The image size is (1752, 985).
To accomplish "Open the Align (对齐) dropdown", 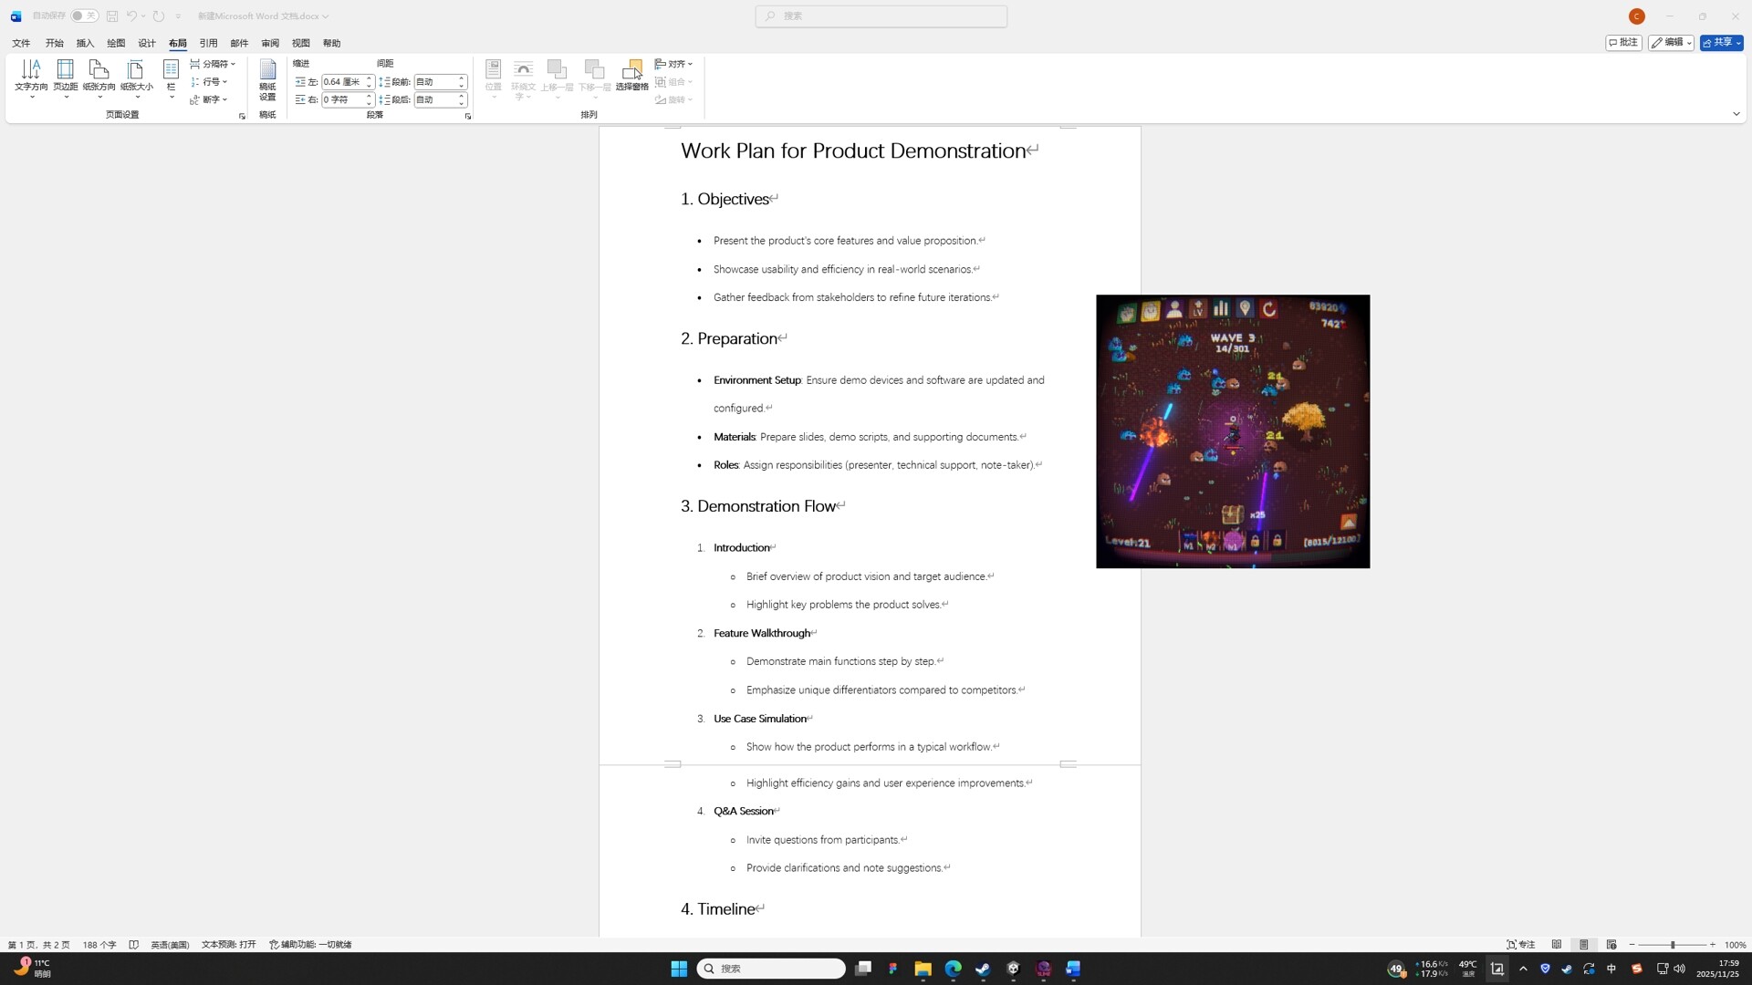I will pyautogui.click(x=674, y=64).
